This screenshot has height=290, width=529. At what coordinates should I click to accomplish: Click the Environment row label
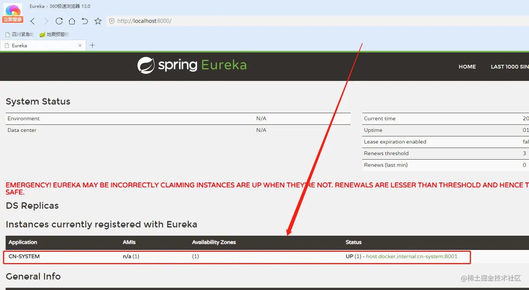pos(24,118)
